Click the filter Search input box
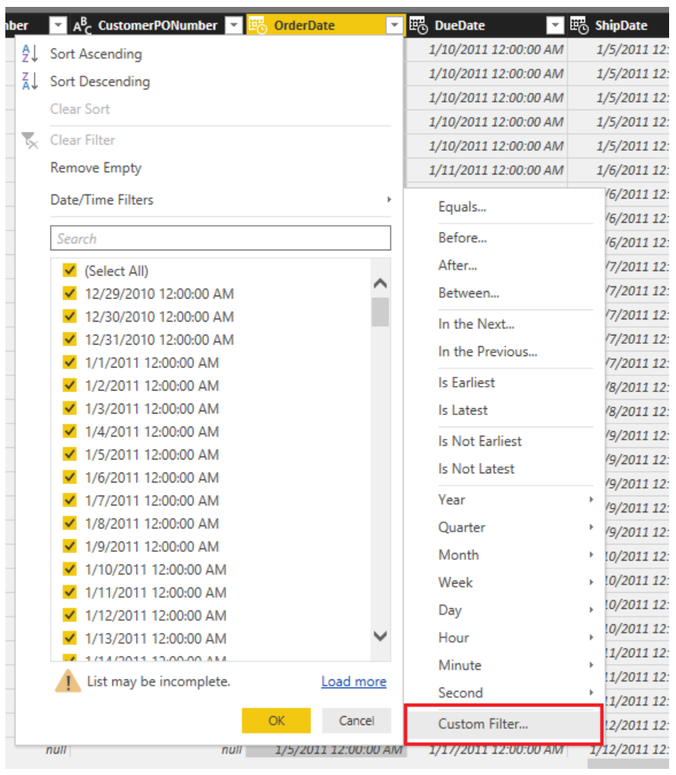This screenshot has width=676, height=775. [x=220, y=238]
